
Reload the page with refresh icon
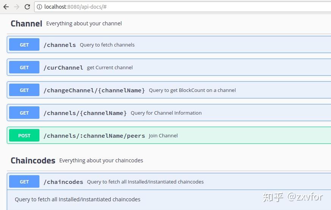pyautogui.click(x=27, y=7)
